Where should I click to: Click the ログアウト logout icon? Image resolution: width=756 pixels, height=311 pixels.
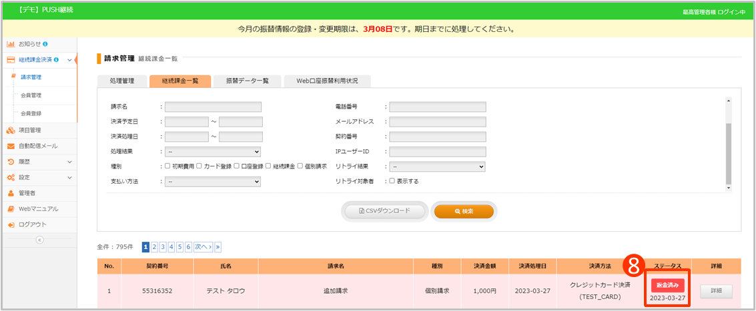tap(11, 224)
